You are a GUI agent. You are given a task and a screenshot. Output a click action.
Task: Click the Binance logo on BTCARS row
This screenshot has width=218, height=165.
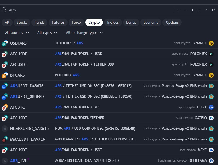tap(211, 75)
